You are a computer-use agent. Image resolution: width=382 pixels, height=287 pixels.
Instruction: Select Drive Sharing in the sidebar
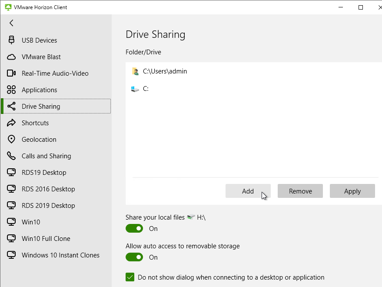56,106
